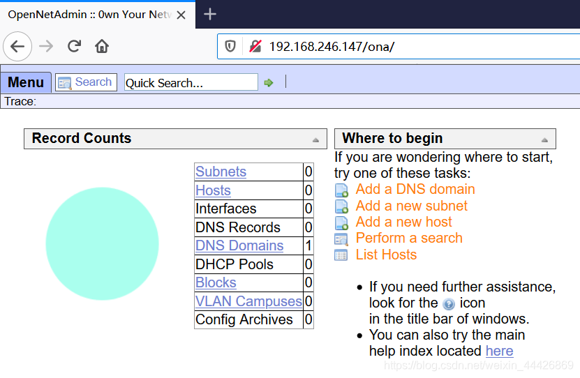Open the Menu button

[x=26, y=82]
